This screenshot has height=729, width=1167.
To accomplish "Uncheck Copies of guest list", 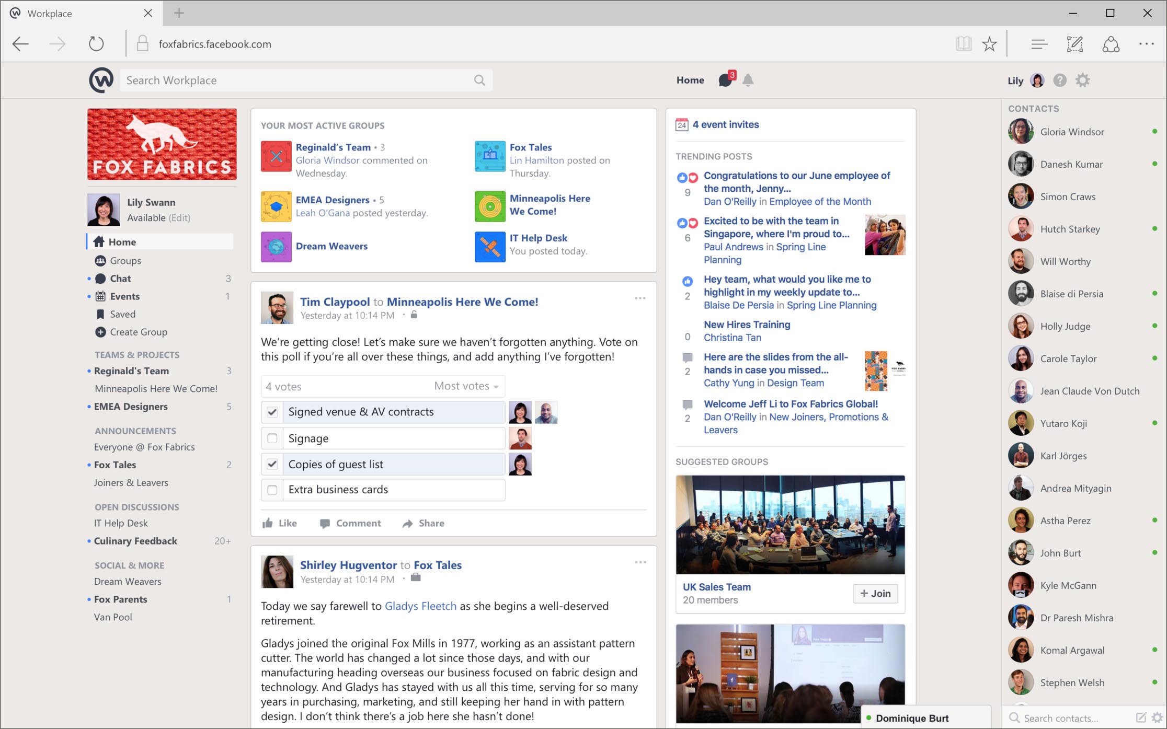I will [272, 464].
